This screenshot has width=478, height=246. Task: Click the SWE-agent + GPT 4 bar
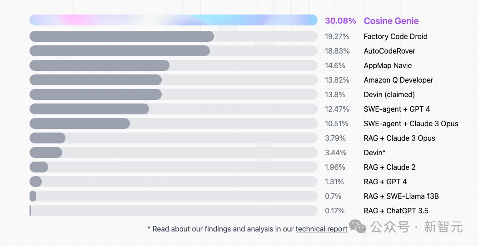[89, 109]
